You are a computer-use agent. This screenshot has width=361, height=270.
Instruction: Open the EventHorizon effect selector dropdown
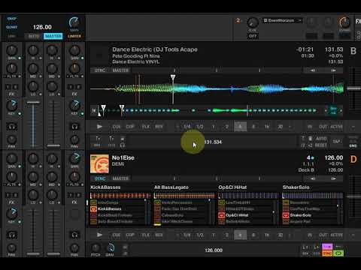tap(282, 21)
